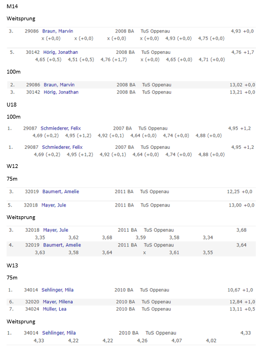Open second Schmiederer, Felix entry under U18

point(62,147)
